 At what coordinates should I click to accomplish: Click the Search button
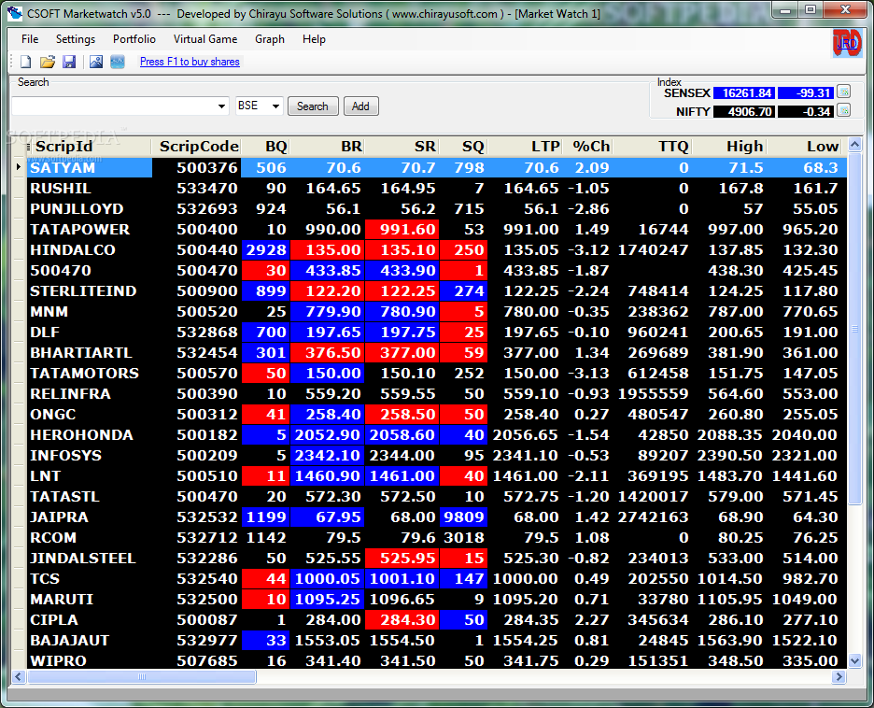[x=312, y=106]
